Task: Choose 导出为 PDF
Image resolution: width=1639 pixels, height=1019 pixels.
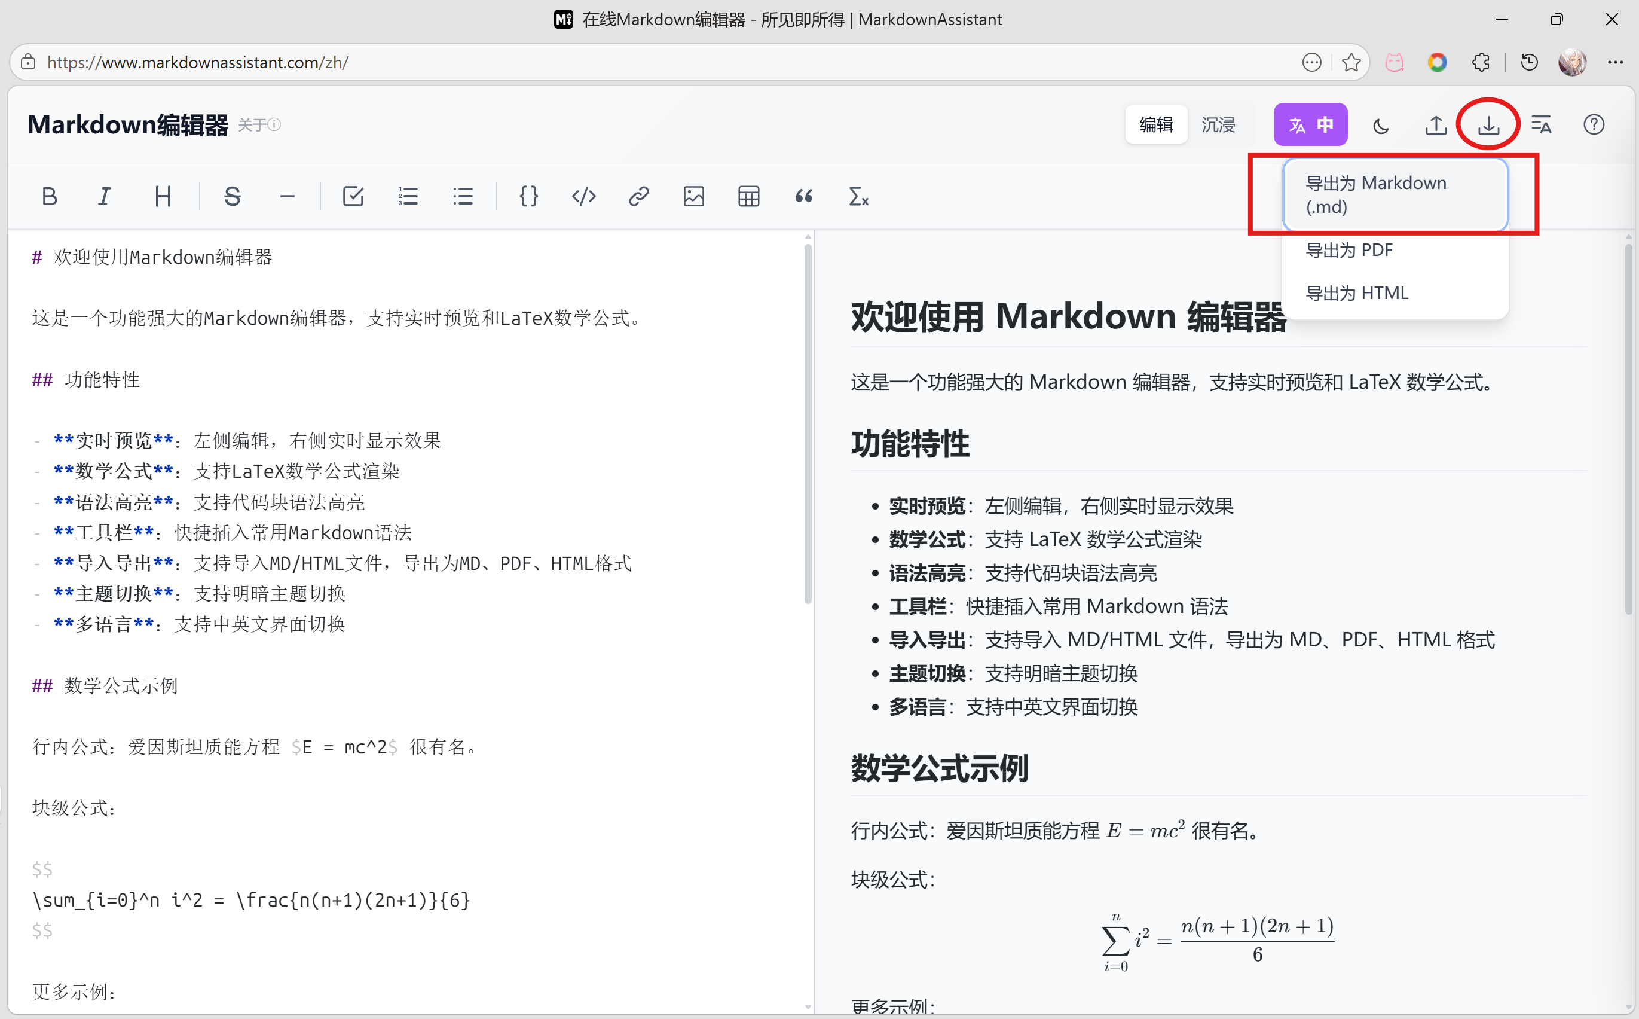Action: pyautogui.click(x=1395, y=250)
